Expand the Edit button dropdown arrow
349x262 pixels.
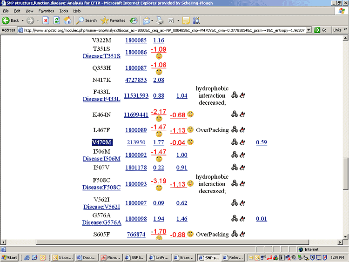pyautogui.click(x=178, y=20)
